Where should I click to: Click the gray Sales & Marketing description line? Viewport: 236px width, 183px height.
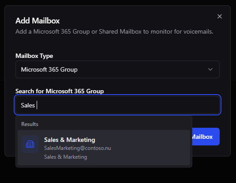[65, 157]
